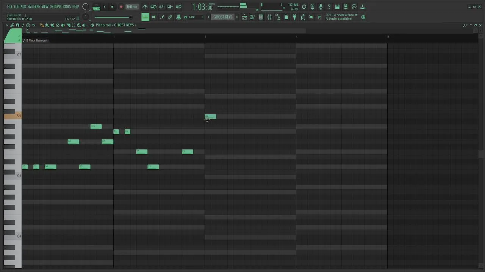Open the View Playlist toolbar icon
Image resolution: width=485 pixels, height=272 pixels.
click(244, 17)
